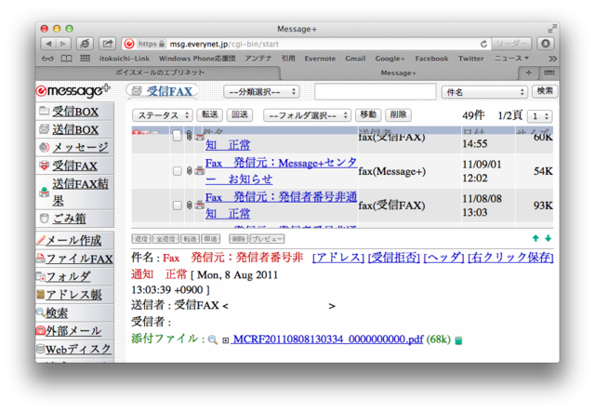The height and width of the screenshot is (412, 595).
Task: Go back with the Safari back arrow
Action: (48, 44)
